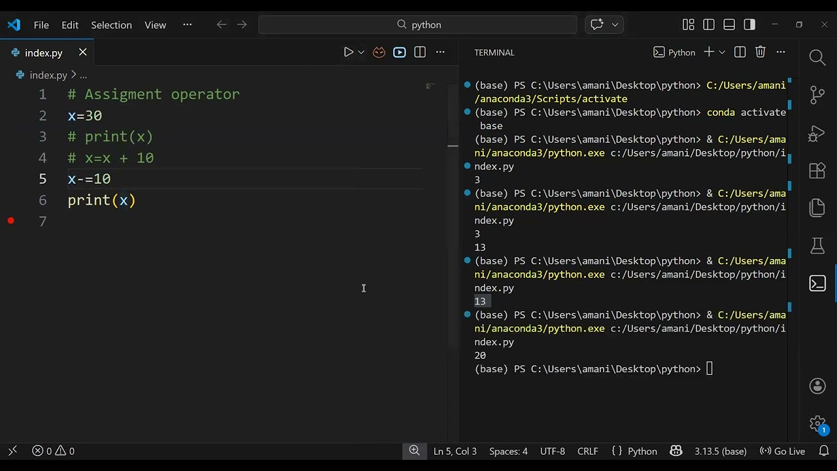
Task: Open remote window from the status bar
Action: [x=12, y=451]
